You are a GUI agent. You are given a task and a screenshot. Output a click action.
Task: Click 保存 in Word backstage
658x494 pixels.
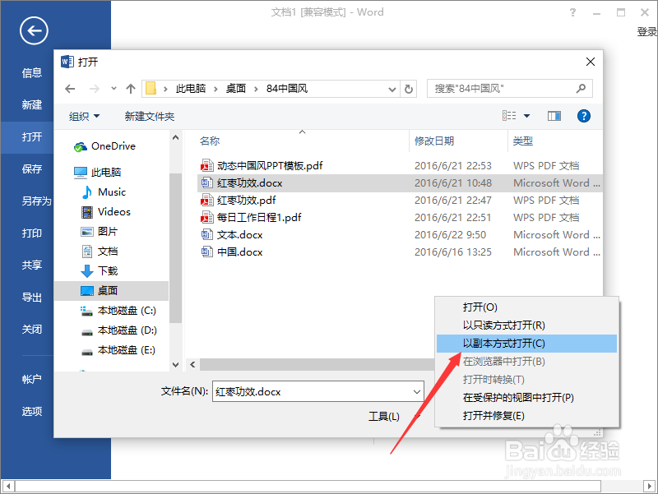(32, 169)
